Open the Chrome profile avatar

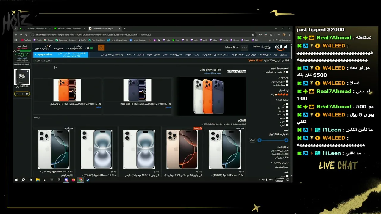(x=284, y=34)
